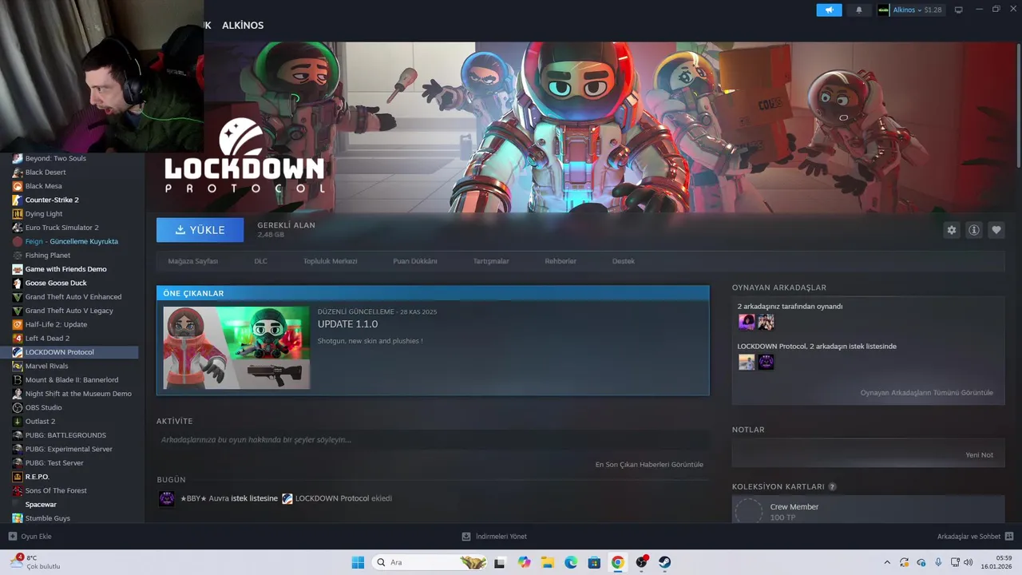The height and width of the screenshot is (575, 1022).
Task: Select Counter-Strike 2 in the library list
Action: pyautogui.click(x=52, y=200)
